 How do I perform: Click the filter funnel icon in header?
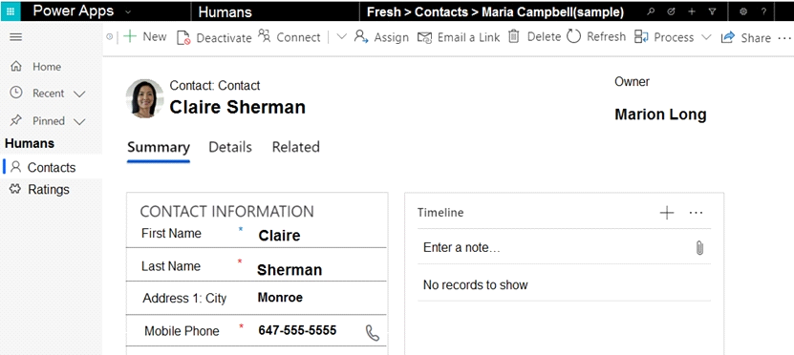[713, 11]
